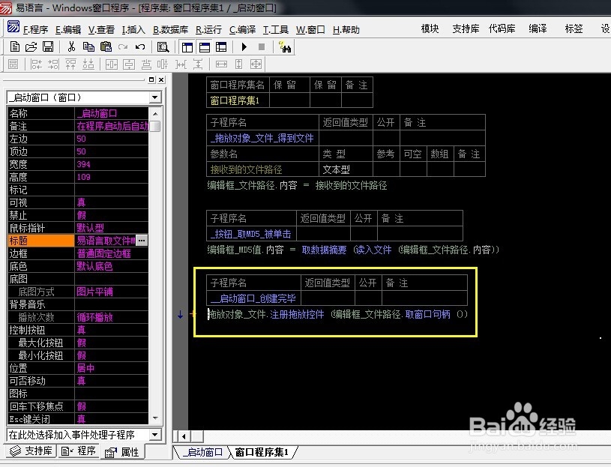Click property list scrollbar up arrow

tap(155, 114)
